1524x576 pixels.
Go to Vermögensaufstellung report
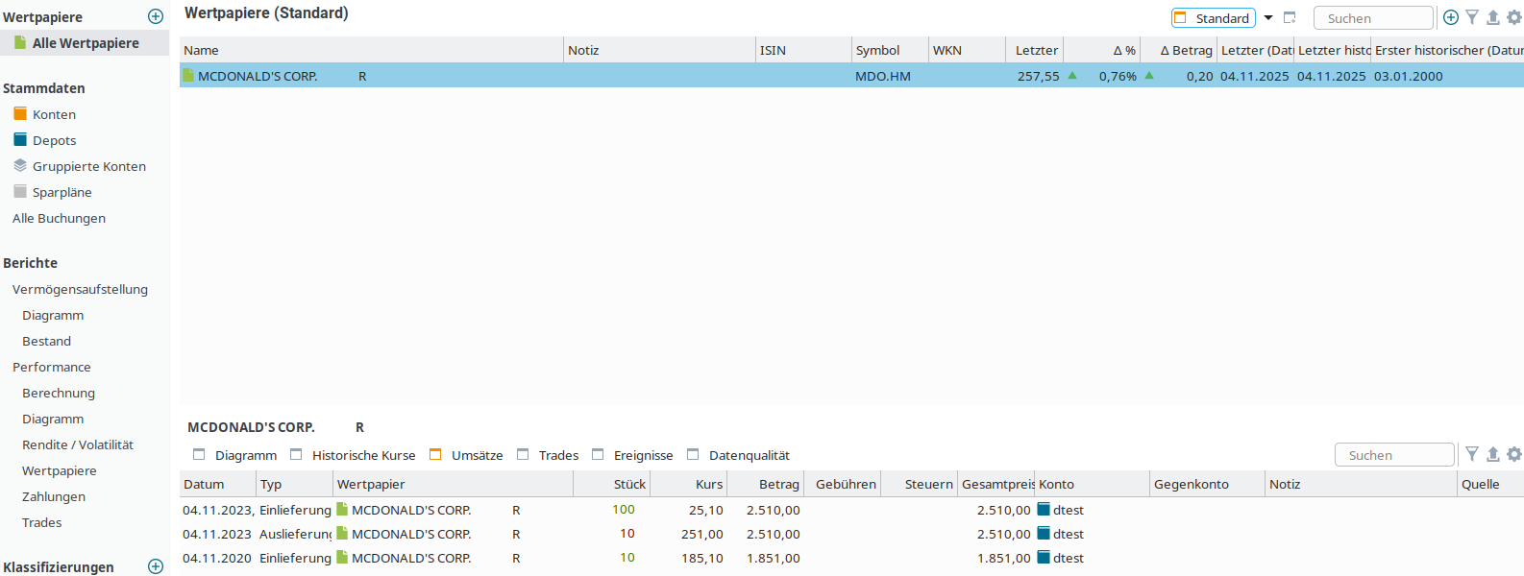80,289
